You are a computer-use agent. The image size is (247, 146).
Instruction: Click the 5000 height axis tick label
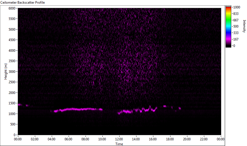(x=12, y=30)
